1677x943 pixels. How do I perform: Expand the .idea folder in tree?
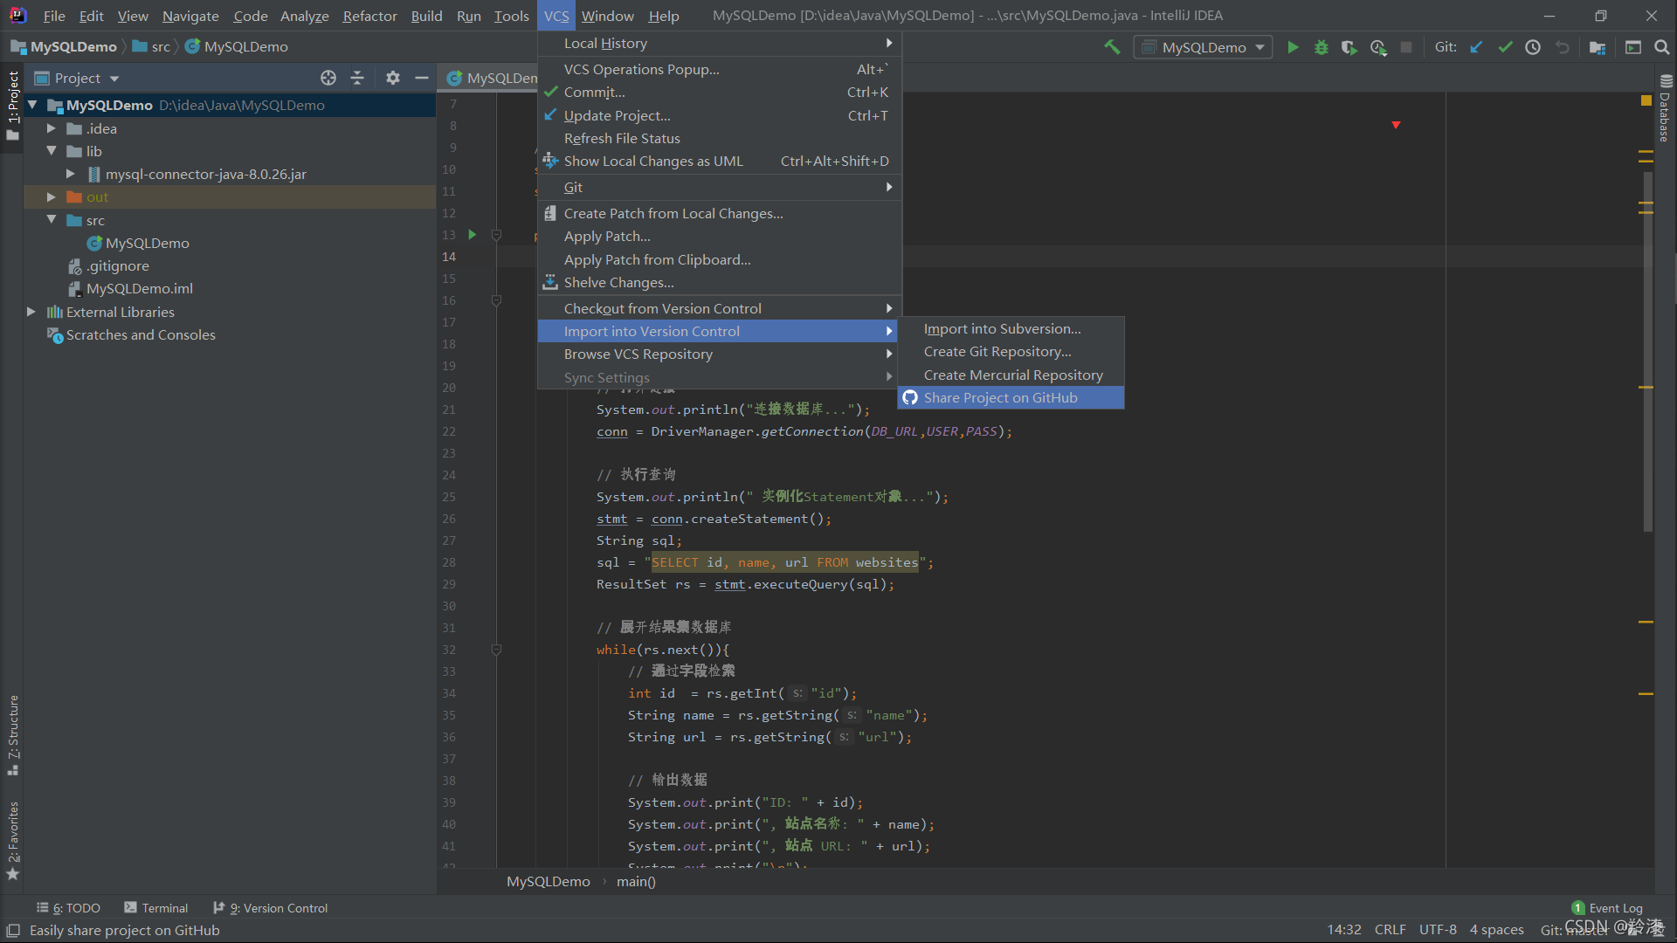click(x=51, y=128)
